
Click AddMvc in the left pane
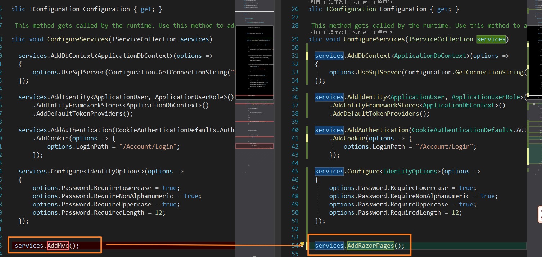tap(58, 246)
